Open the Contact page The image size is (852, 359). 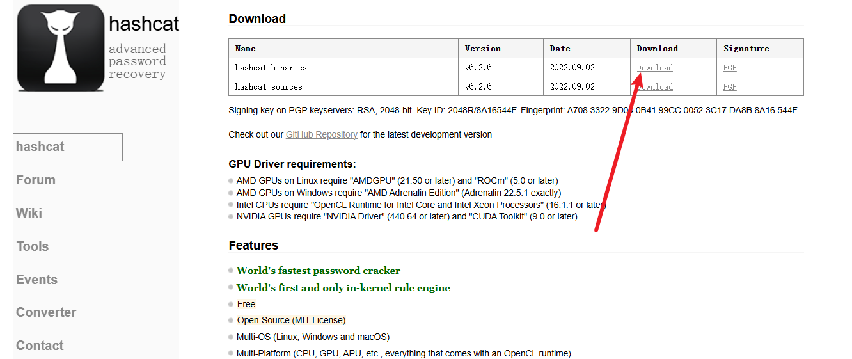tap(40, 346)
